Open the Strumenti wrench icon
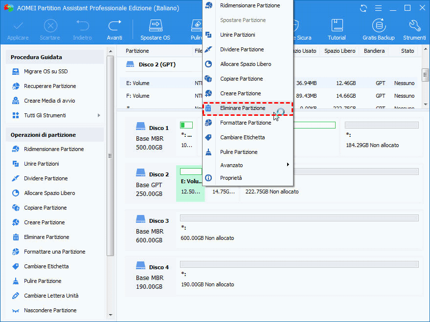Image resolution: width=430 pixels, height=322 pixels. pyautogui.click(x=414, y=30)
